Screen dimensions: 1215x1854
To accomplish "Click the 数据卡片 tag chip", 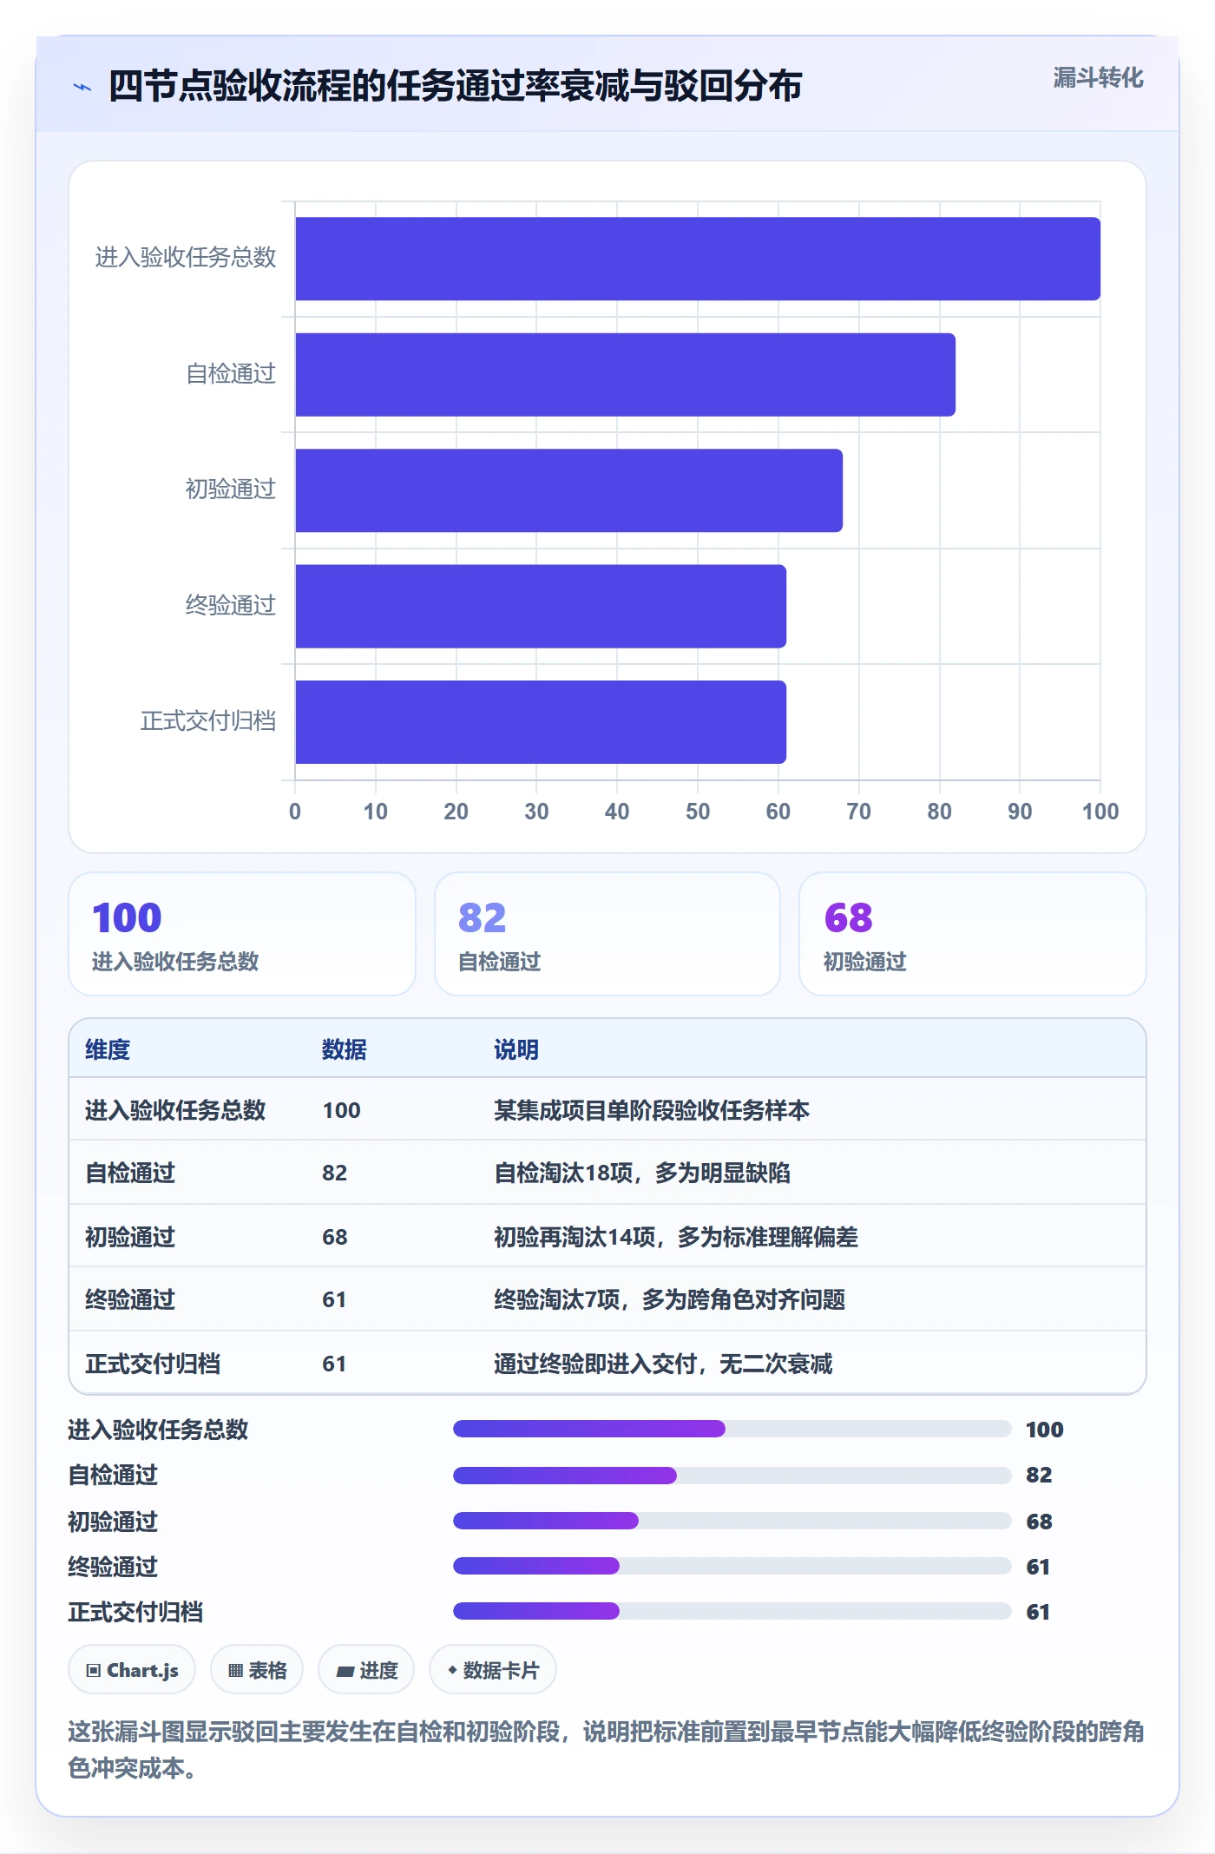I will [x=493, y=1669].
